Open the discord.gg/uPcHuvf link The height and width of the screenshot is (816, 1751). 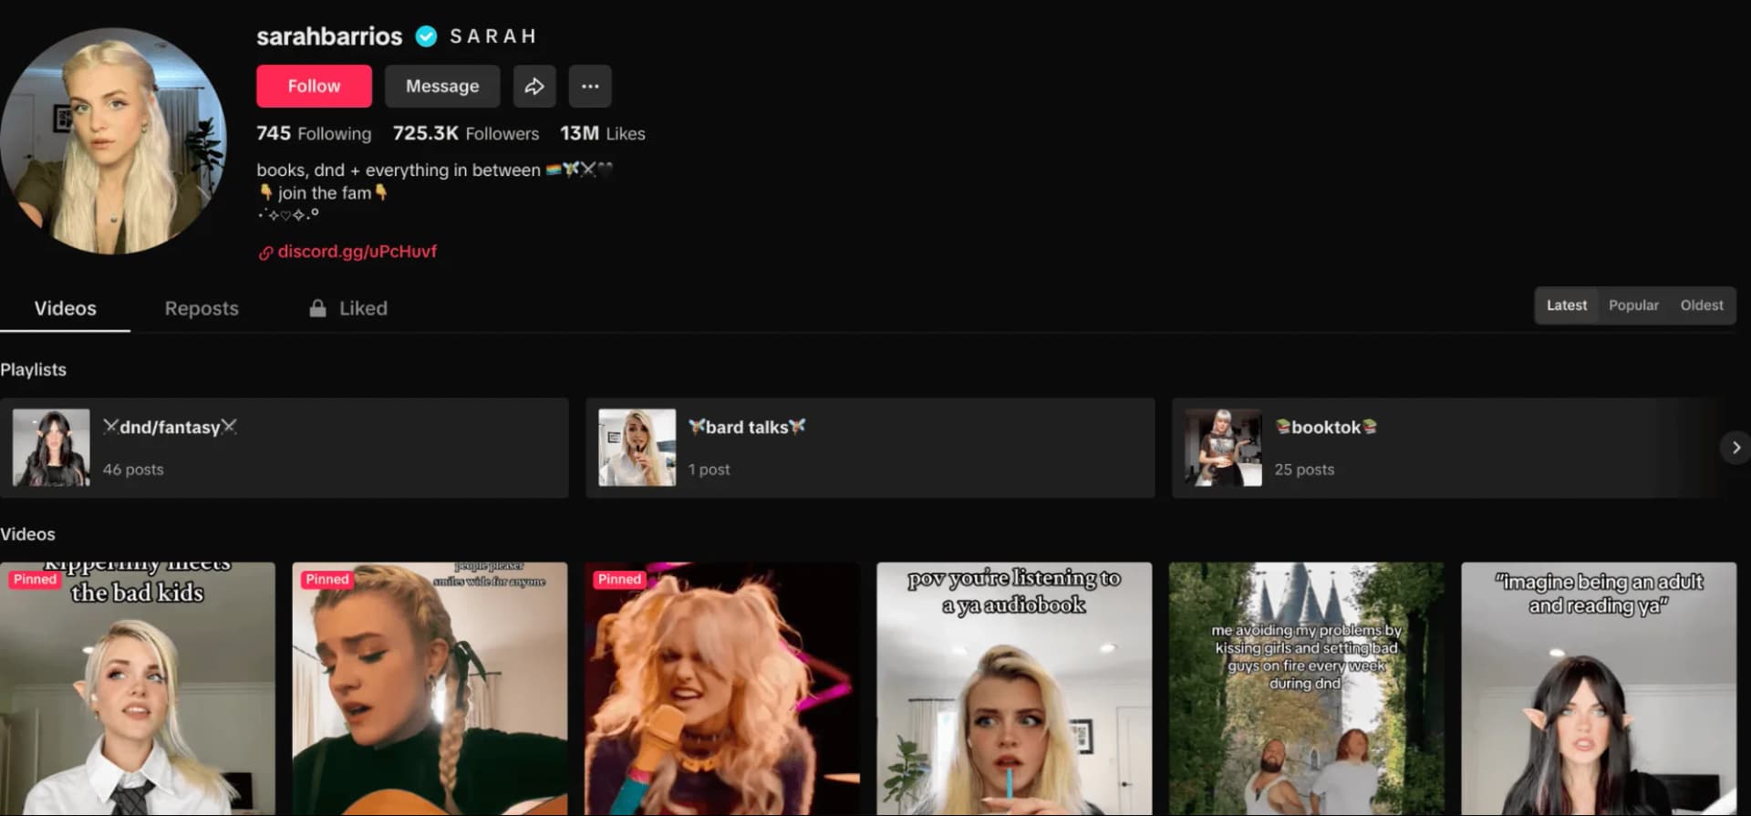(357, 252)
